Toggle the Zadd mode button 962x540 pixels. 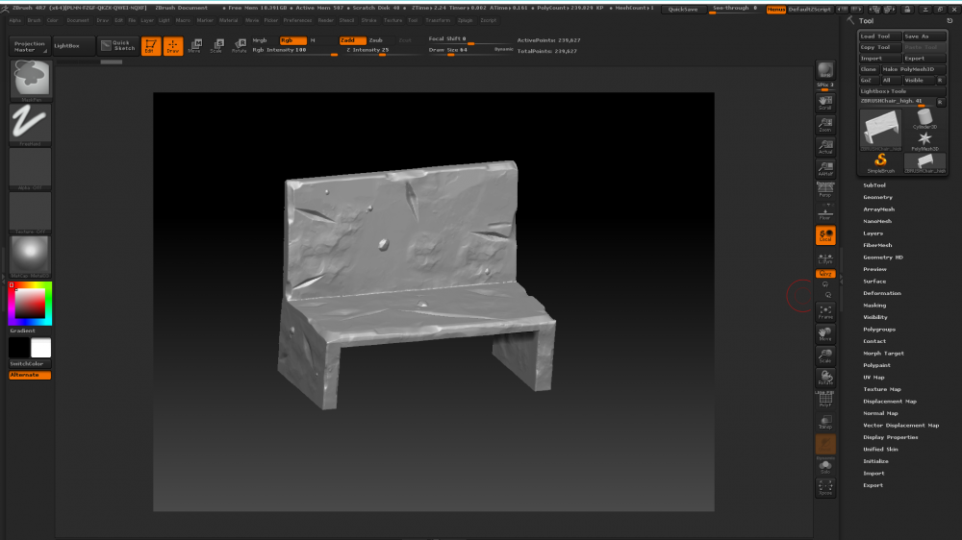tap(352, 40)
